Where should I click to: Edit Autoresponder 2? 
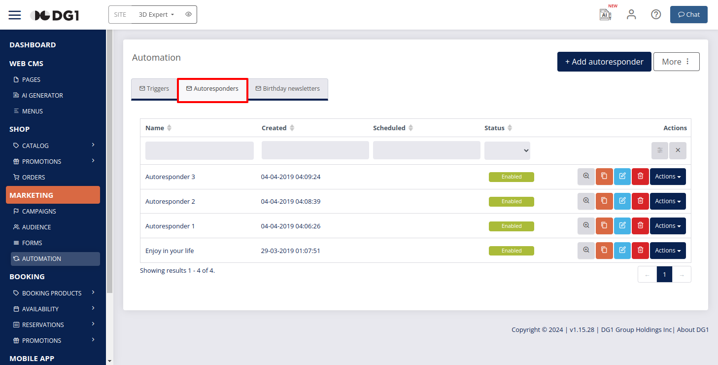(622, 201)
